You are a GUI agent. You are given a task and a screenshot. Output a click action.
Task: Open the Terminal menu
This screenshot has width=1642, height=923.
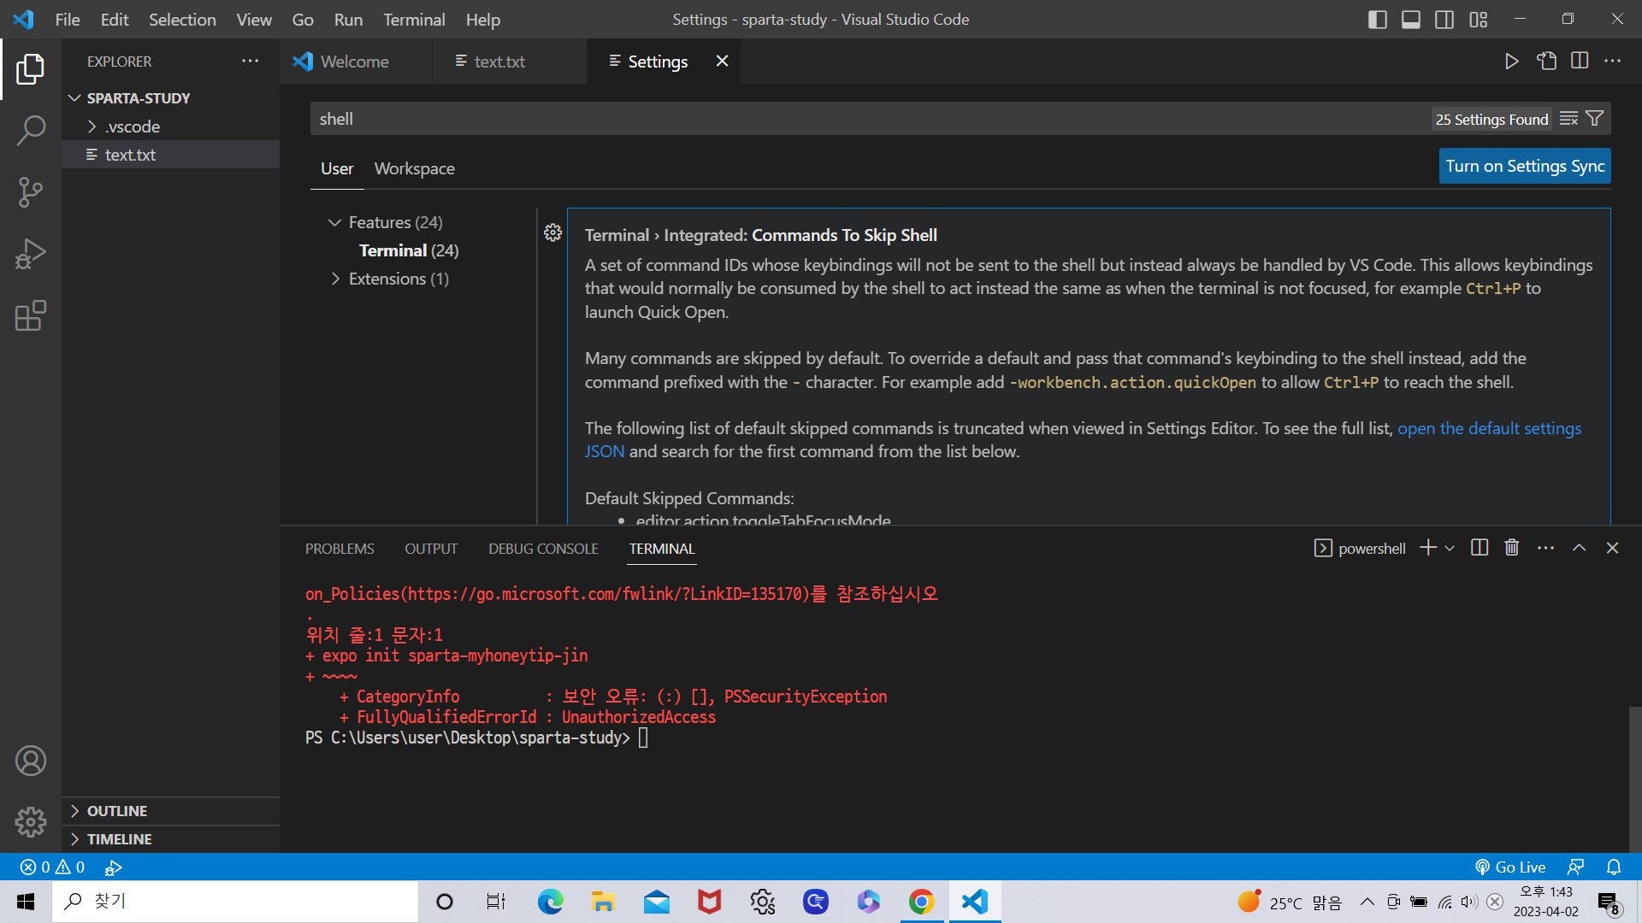tap(414, 20)
